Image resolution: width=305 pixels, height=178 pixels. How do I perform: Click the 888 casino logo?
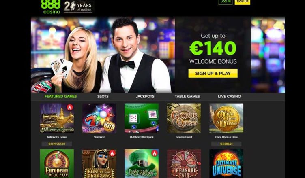[x=51, y=7]
